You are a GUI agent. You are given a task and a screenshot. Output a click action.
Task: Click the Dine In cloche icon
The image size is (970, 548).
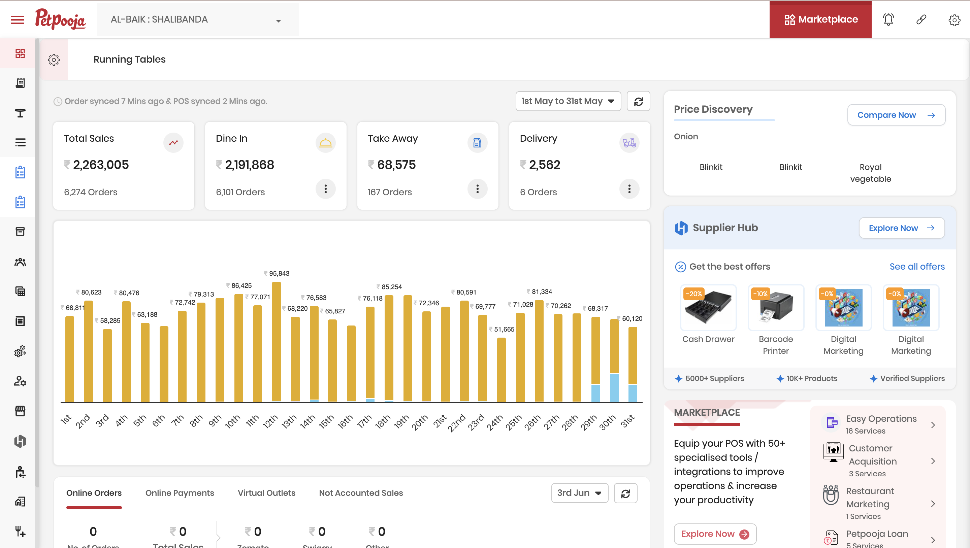click(325, 143)
